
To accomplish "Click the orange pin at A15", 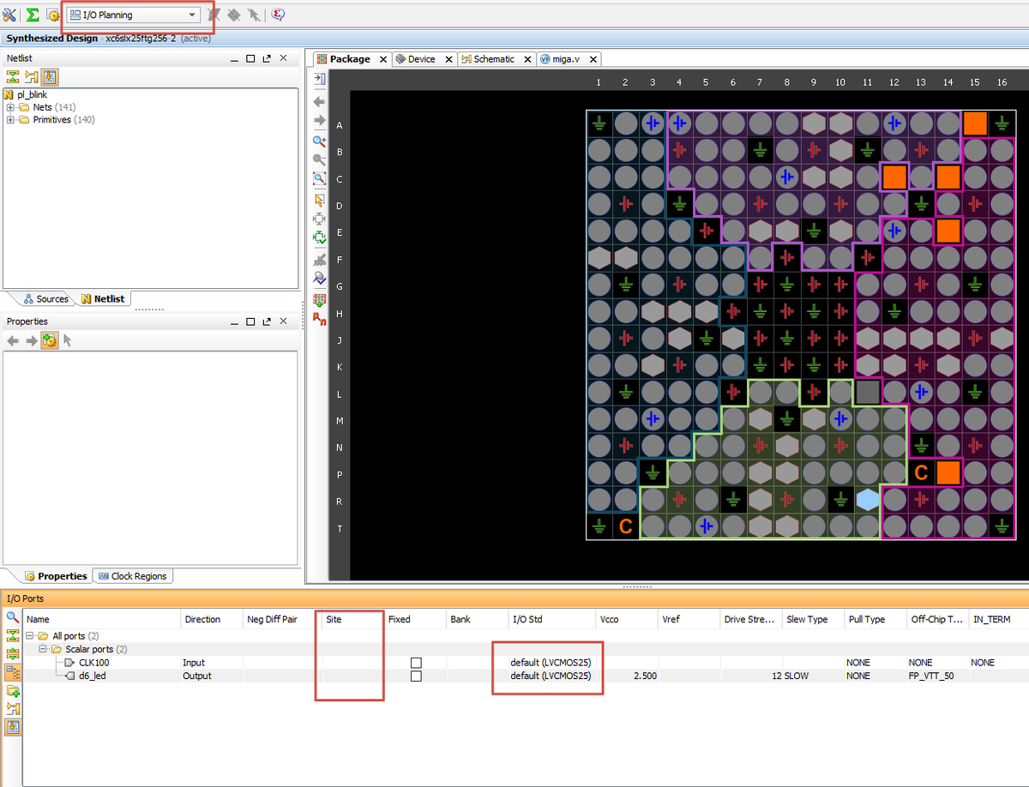I will (974, 124).
